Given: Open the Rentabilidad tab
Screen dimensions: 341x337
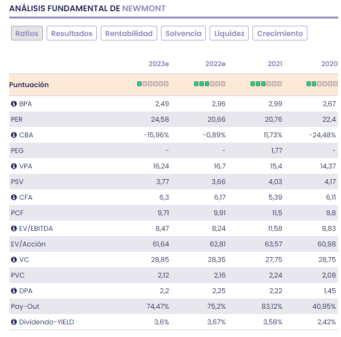Looking at the screenshot, I should (129, 33).
